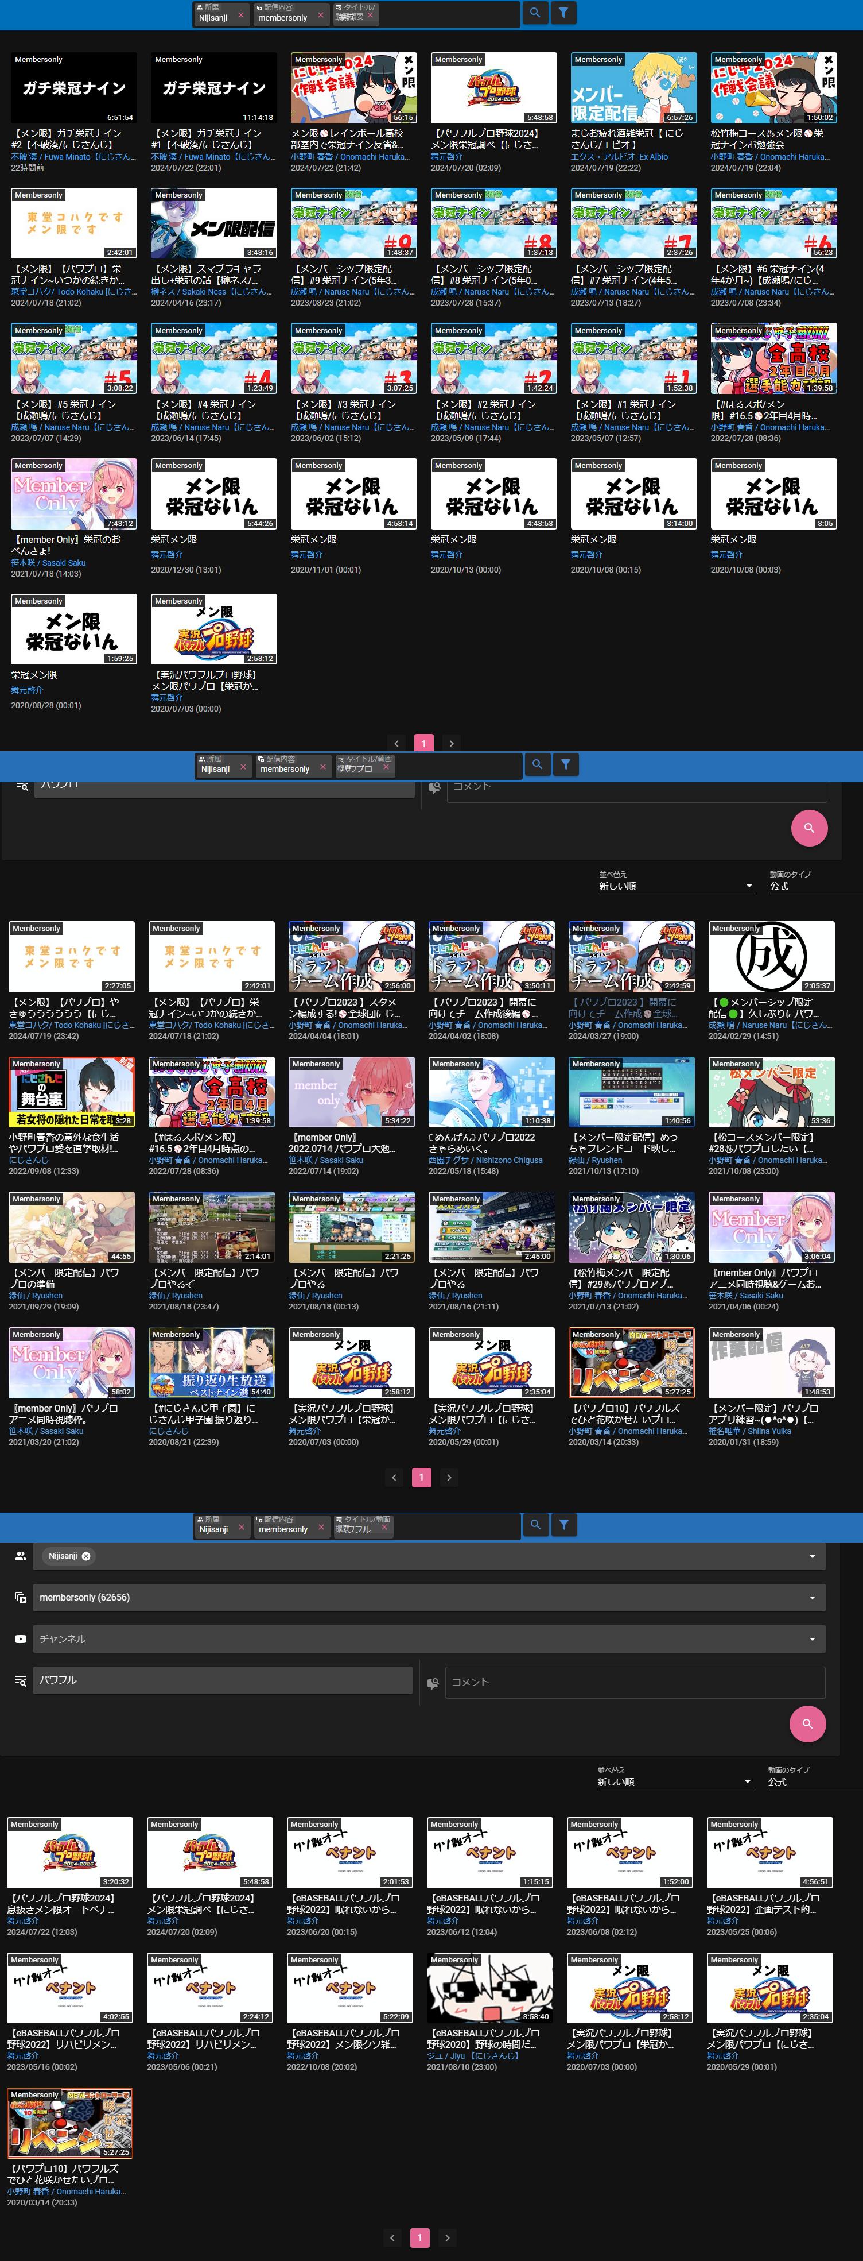The height and width of the screenshot is (2261, 863).
Task: Open the circled 成 thumbnail video
Action: point(771,956)
